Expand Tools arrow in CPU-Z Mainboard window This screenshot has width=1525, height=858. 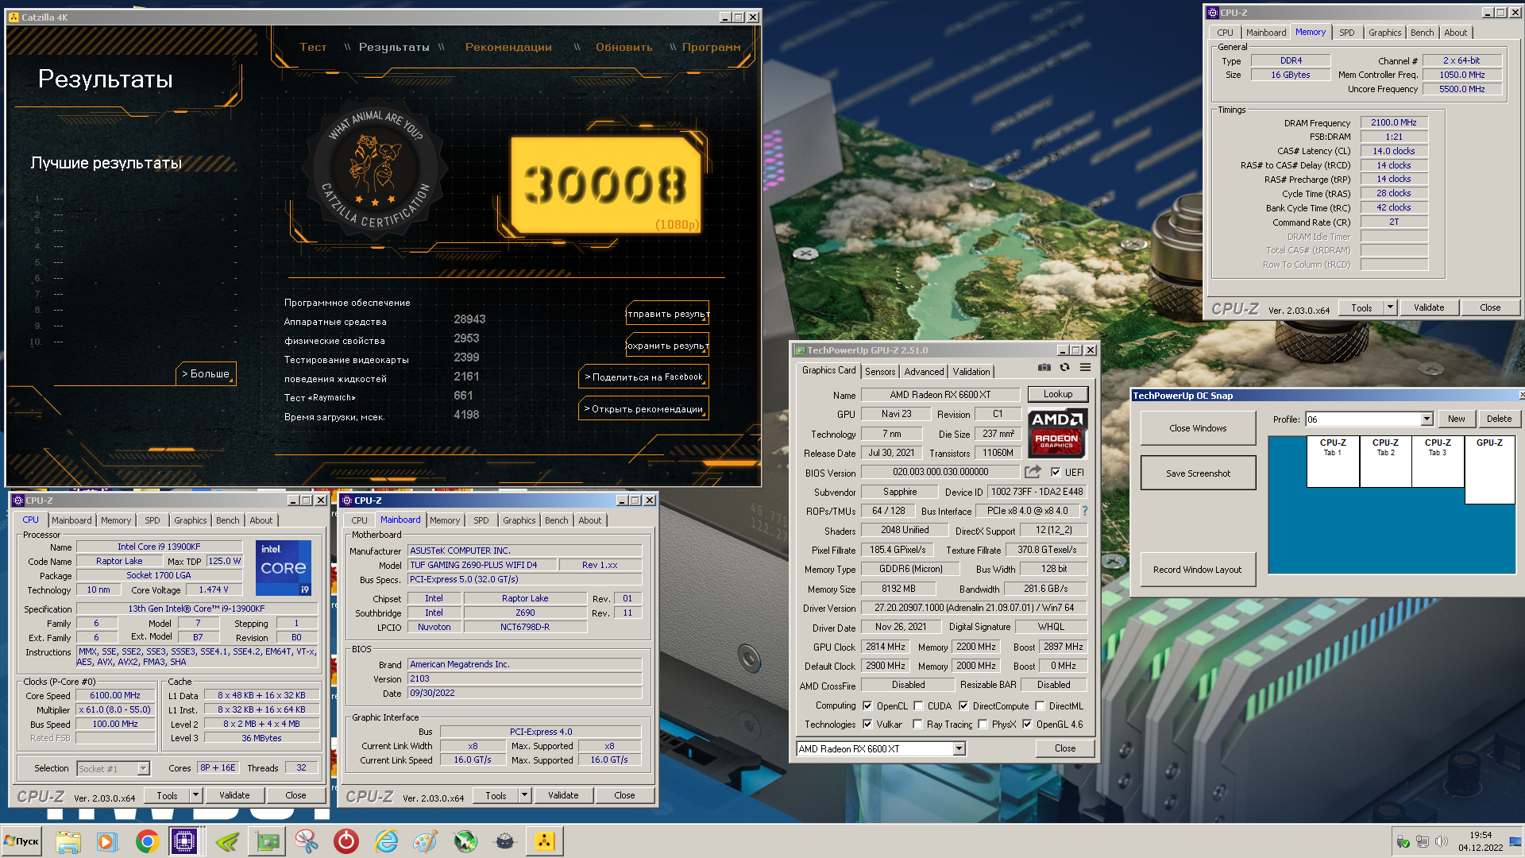tap(524, 795)
